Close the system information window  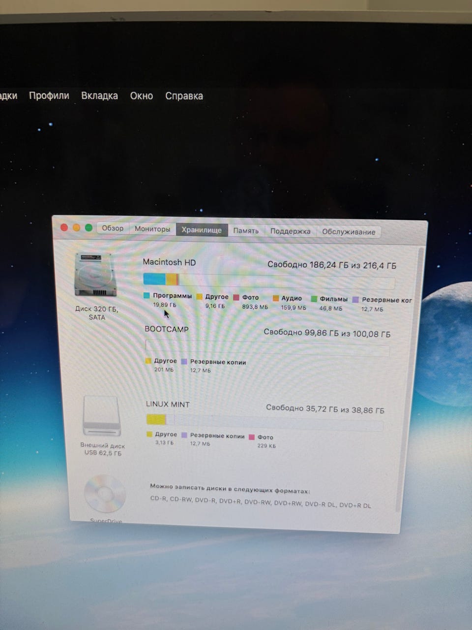[64, 227]
